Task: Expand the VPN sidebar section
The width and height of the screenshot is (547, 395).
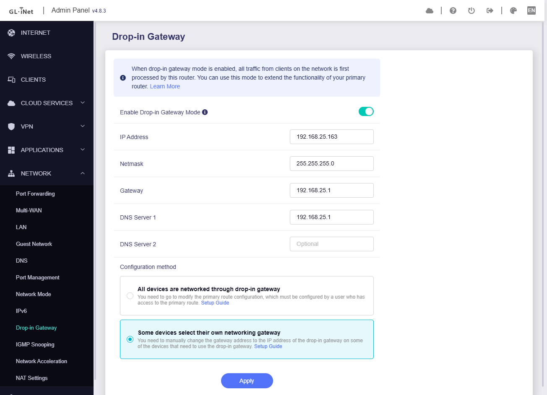Action: (x=47, y=127)
